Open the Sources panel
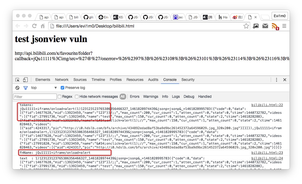This screenshot has width=302, height=184. pos(80,80)
